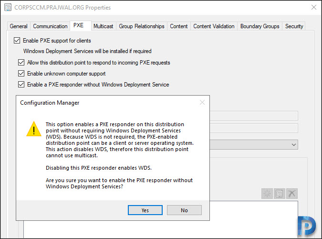Screen dimensions: 322x239
Task: Click the new item starburst icon
Action: point(267,194)
